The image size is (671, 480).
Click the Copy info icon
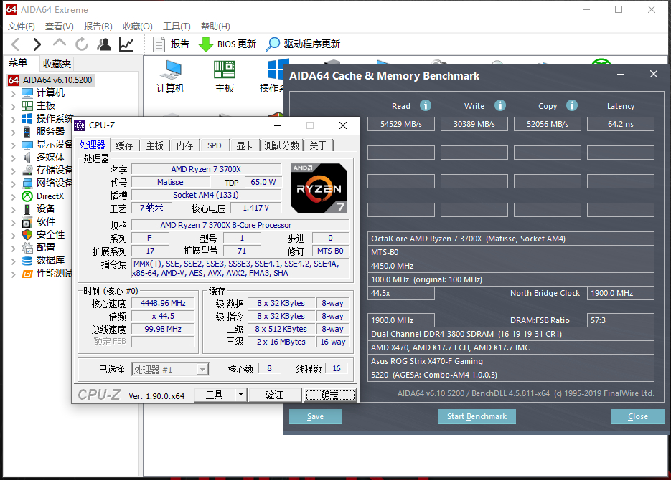pyautogui.click(x=572, y=105)
